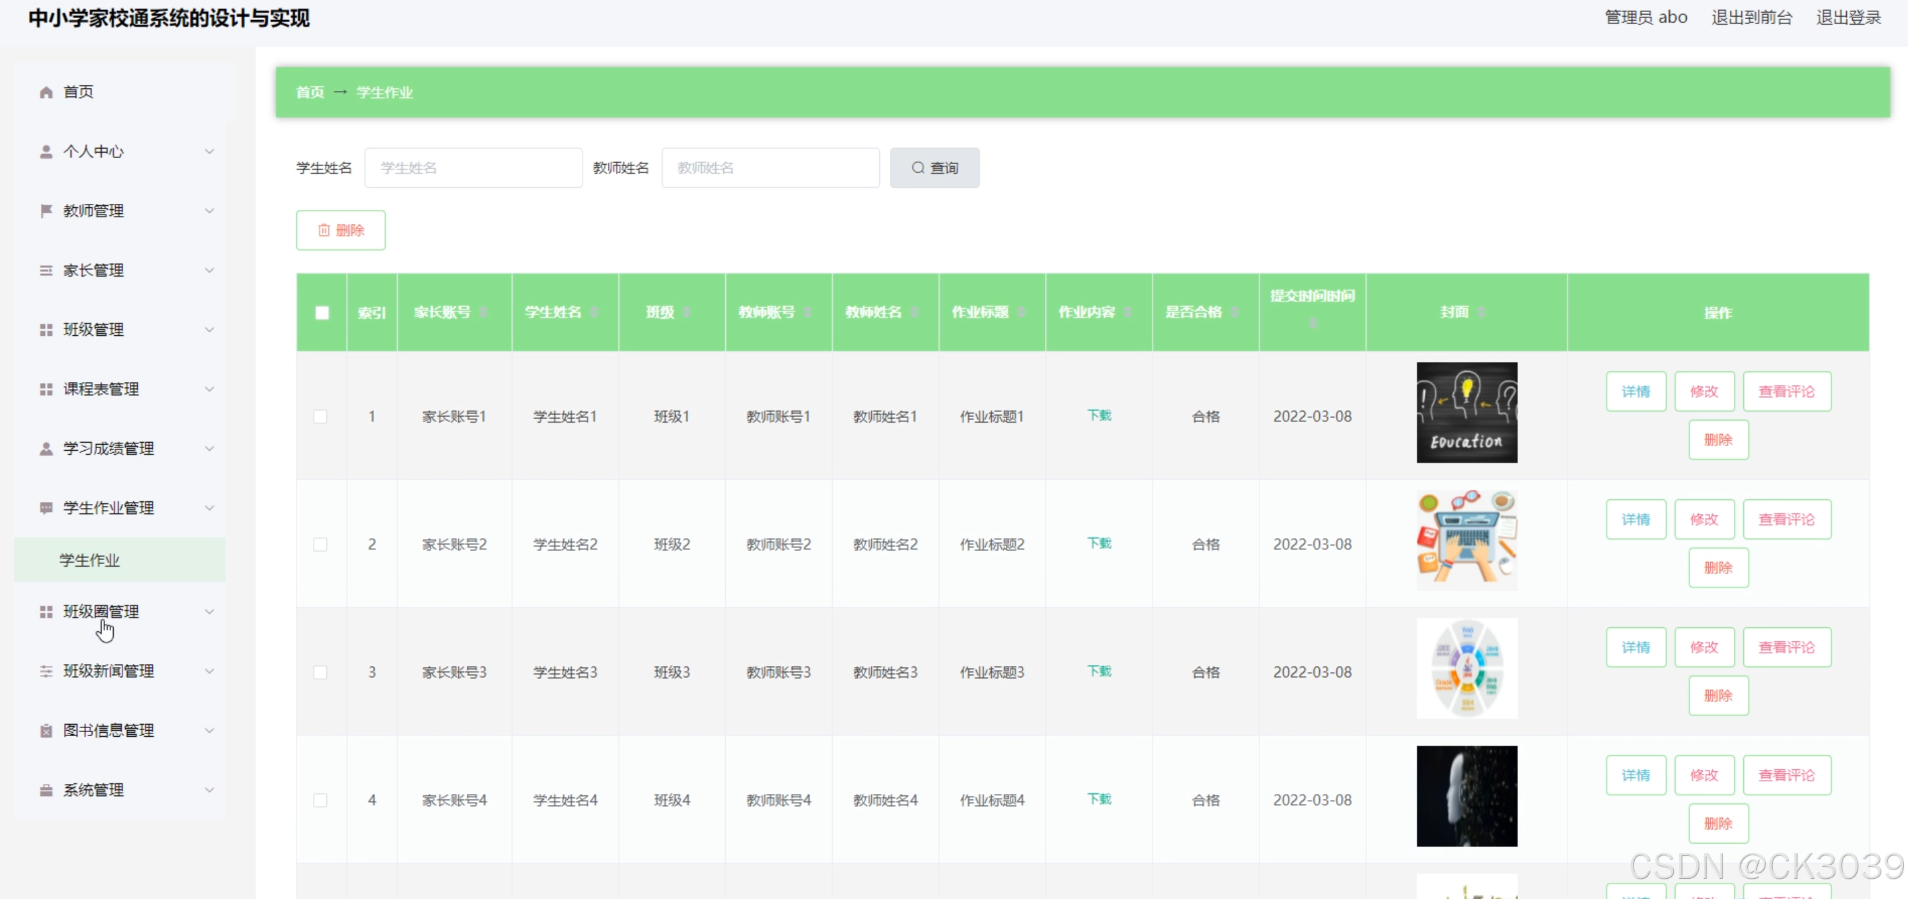
Task: Open 班级圈管理 in the sidebar
Action: (x=101, y=612)
